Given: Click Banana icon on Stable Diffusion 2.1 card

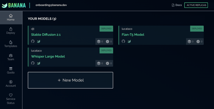Looking at the screenshot, I should [39, 41].
